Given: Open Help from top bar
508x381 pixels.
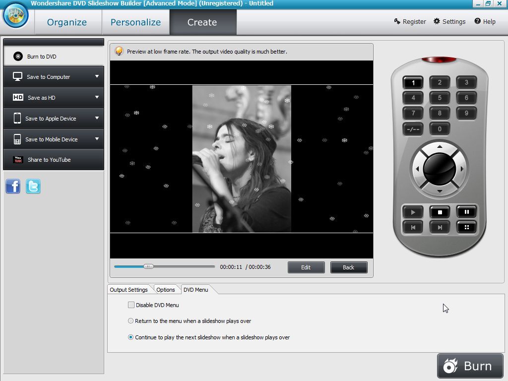Looking at the screenshot, I should (485, 22).
